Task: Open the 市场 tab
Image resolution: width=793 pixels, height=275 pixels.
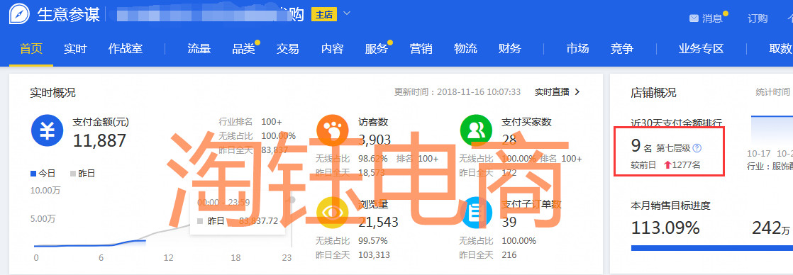Action: coord(577,48)
